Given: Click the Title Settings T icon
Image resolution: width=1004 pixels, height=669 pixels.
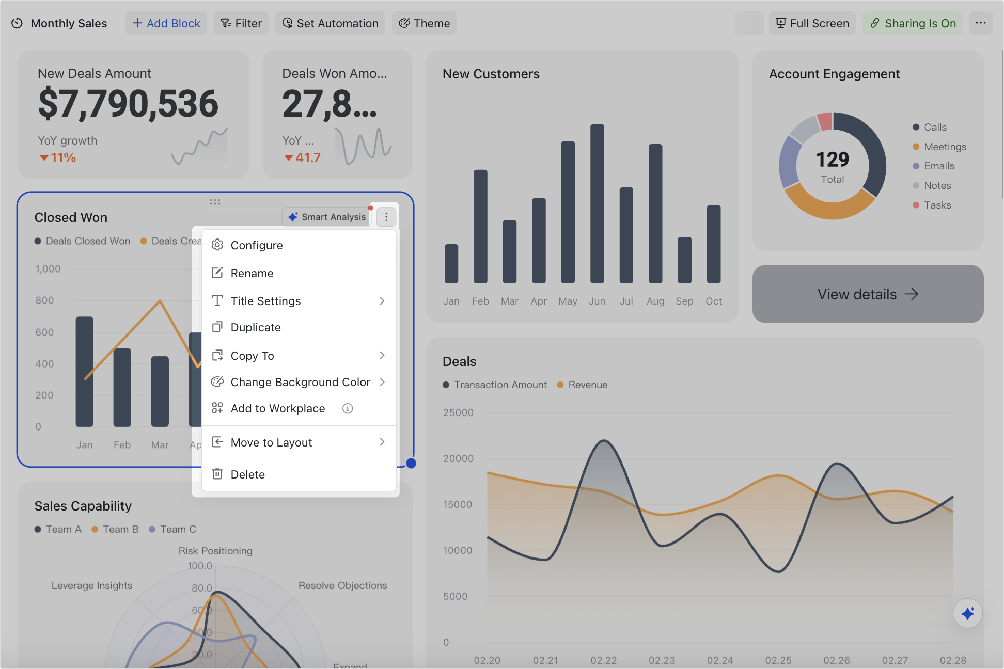Looking at the screenshot, I should [x=217, y=300].
